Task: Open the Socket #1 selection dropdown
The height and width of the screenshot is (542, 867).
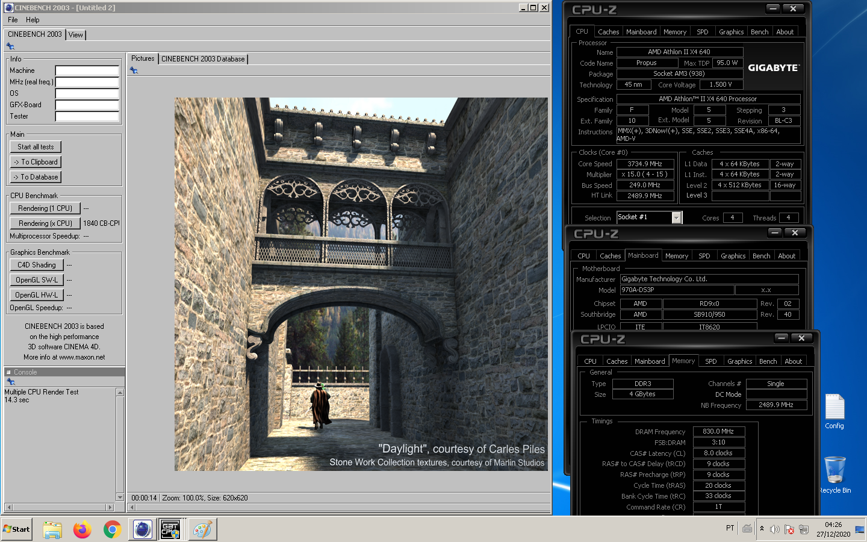Action: pyautogui.click(x=677, y=217)
